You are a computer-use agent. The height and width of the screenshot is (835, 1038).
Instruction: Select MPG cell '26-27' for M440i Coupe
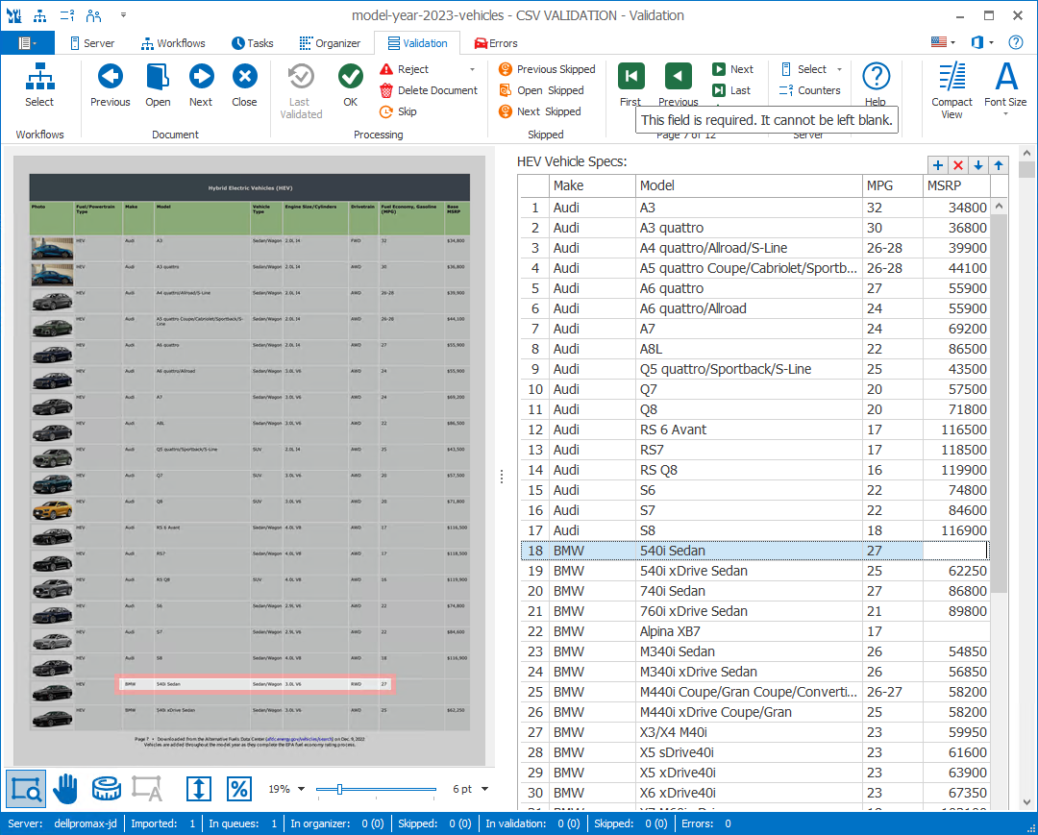(892, 692)
